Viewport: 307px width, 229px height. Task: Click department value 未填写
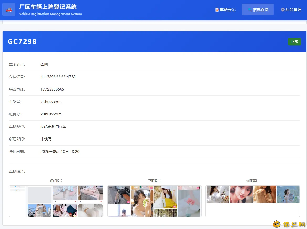46,139
